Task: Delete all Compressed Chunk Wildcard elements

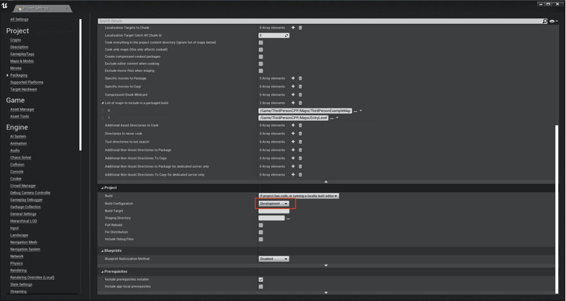Action: [300, 95]
